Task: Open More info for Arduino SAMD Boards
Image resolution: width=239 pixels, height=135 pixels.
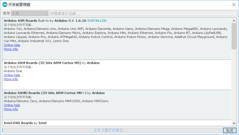Action: click(11, 109)
